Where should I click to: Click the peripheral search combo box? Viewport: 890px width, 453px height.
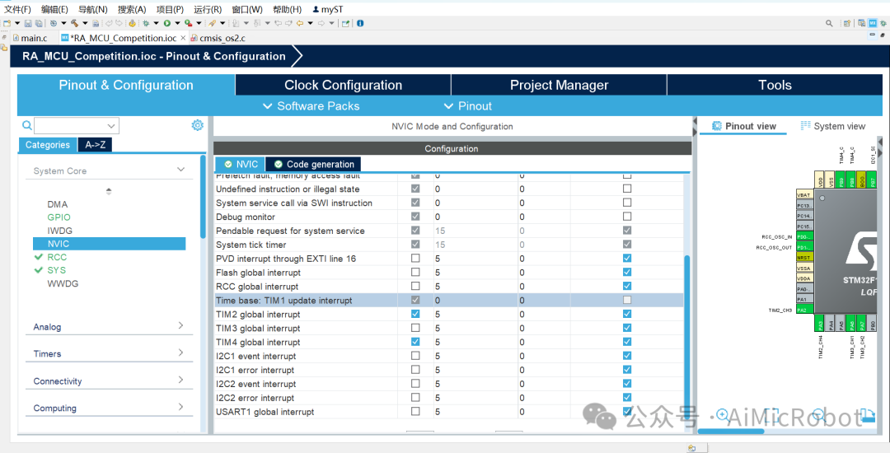[77, 125]
